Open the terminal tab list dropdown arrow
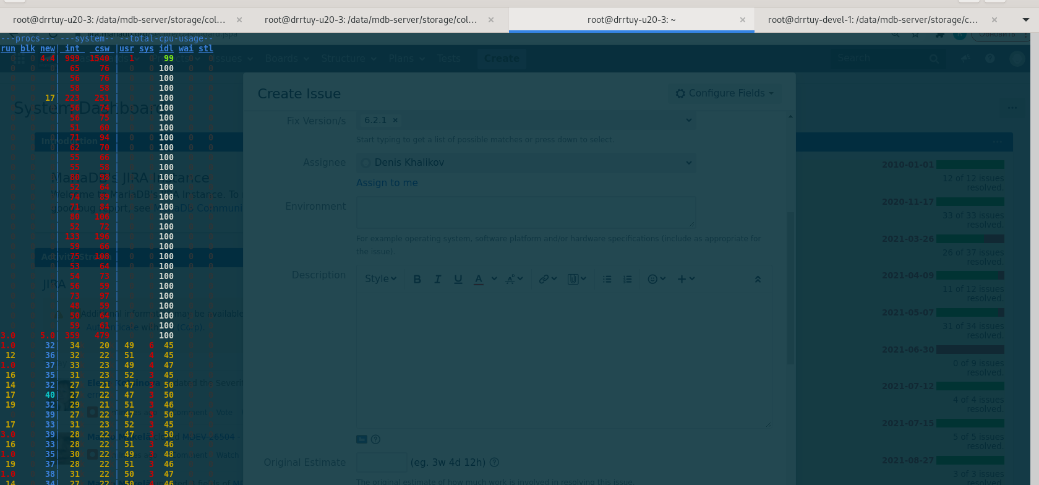Screen dimensions: 1039x485 pos(1025,20)
